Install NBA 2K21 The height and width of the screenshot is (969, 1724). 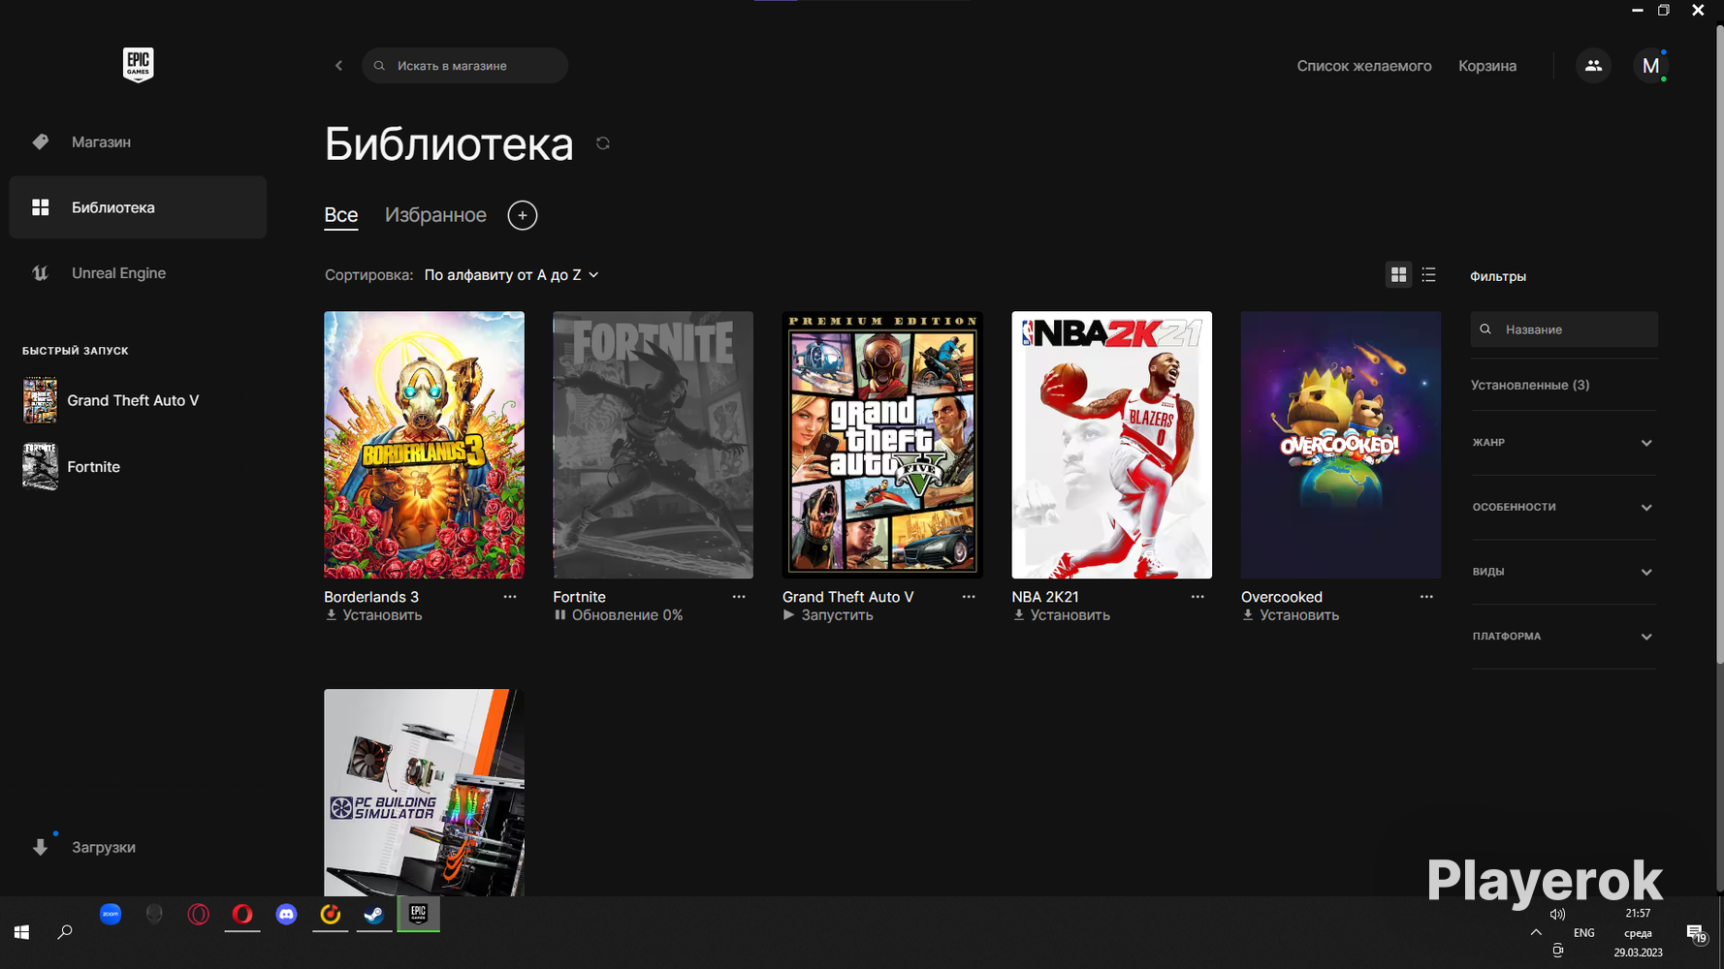(x=1061, y=615)
